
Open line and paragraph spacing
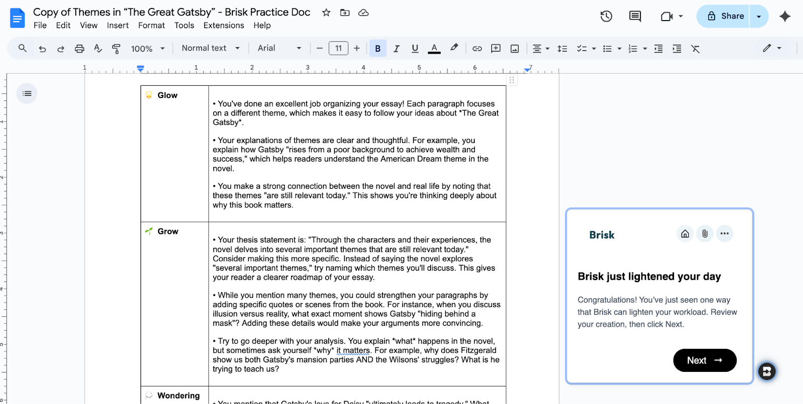click(563, 49)
